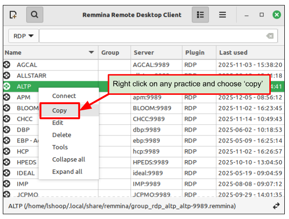Click date 2025-10-10 - 13:04:50
289x219 pixels.
(x=250, y=162)
